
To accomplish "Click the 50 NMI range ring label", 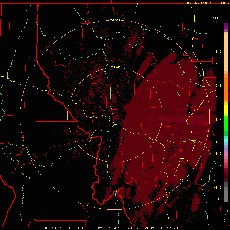I will 115,68.
